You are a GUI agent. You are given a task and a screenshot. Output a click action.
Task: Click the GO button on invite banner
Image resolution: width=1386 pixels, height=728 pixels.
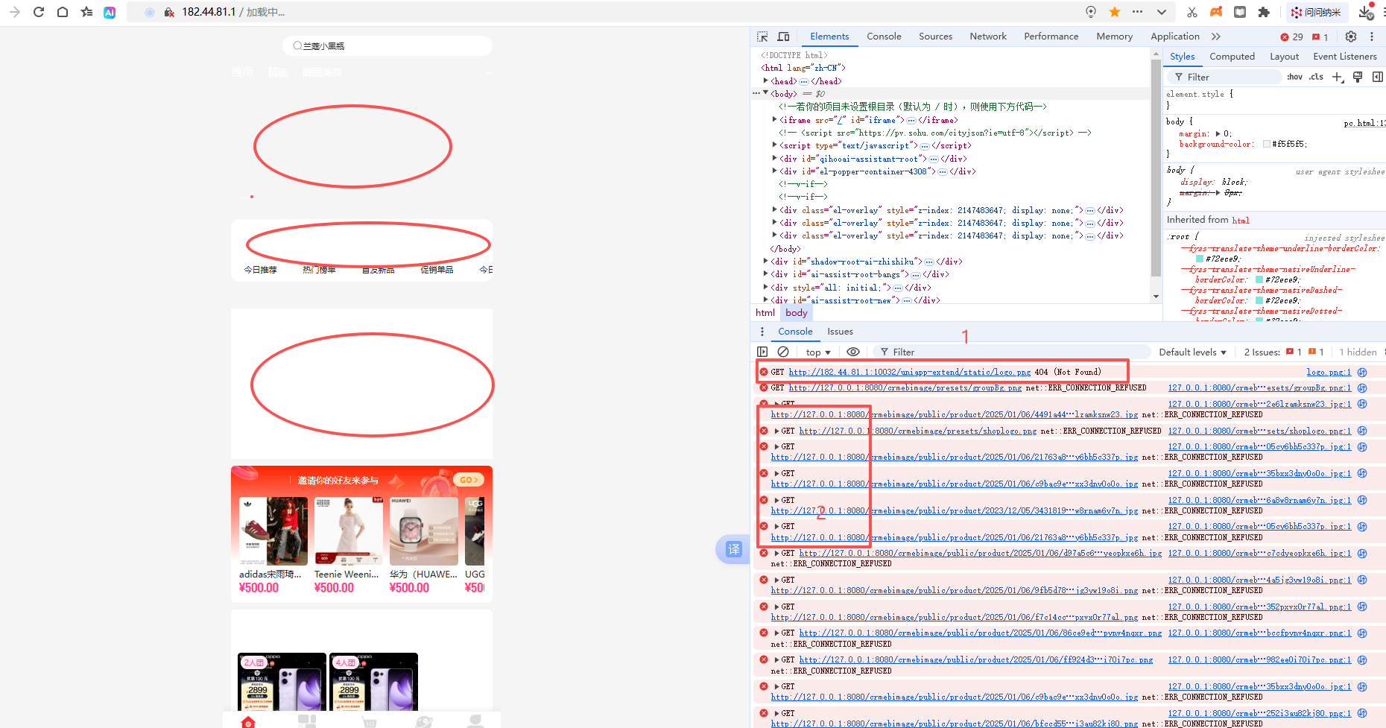tap(469, 480)
